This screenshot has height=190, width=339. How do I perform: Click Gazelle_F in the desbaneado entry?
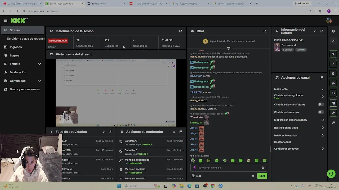click(x=147, y=145)
